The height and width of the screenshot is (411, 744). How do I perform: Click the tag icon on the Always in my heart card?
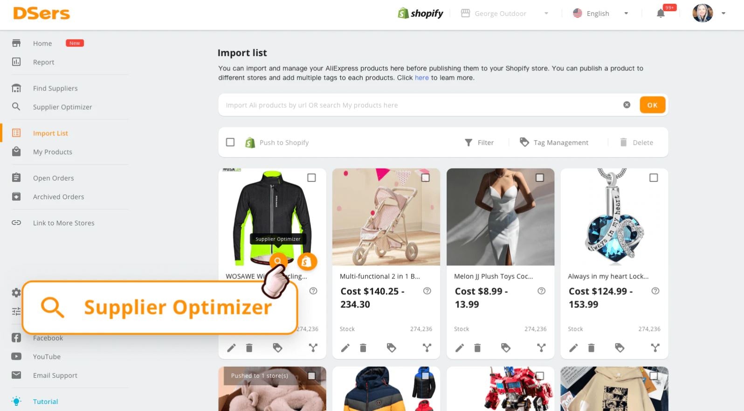tap(620, 348)
